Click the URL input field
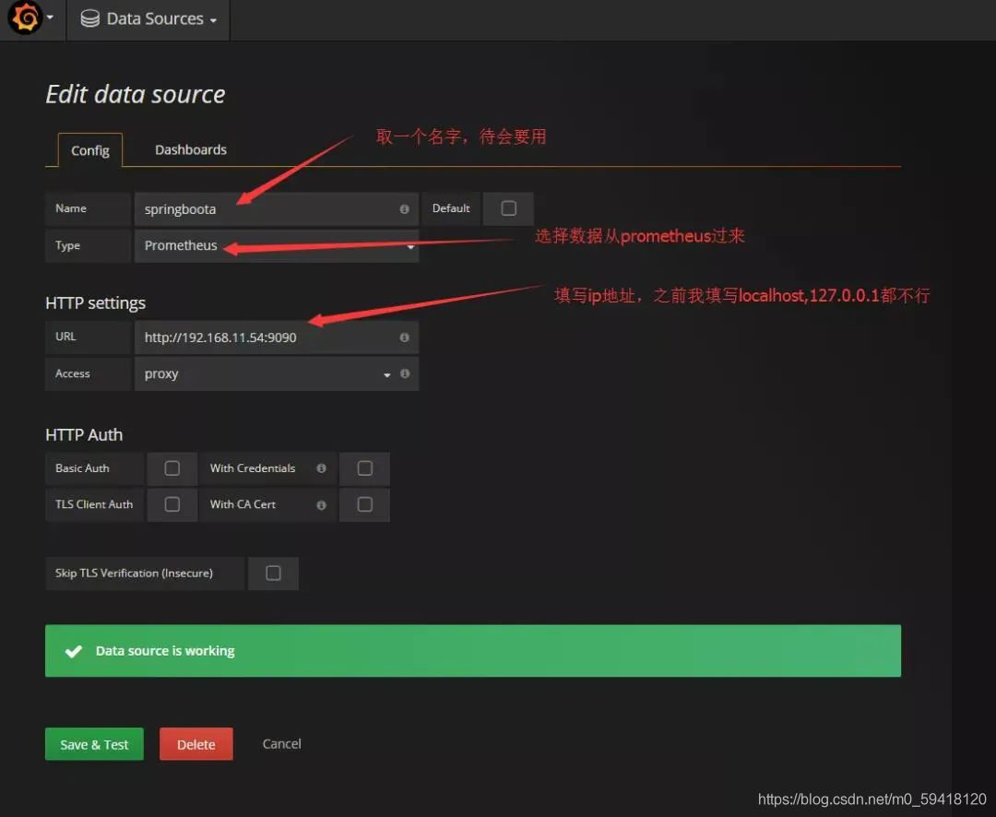 coord(277,337)
